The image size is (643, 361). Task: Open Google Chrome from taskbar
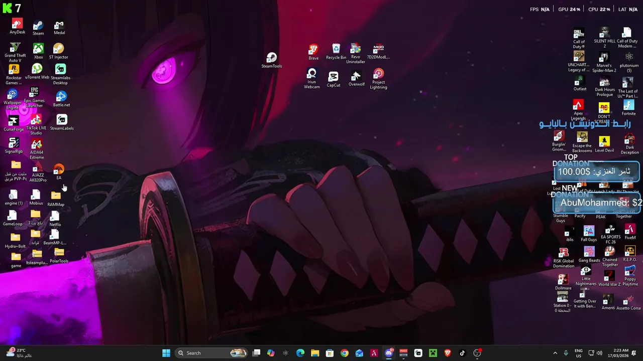[345, 353]
